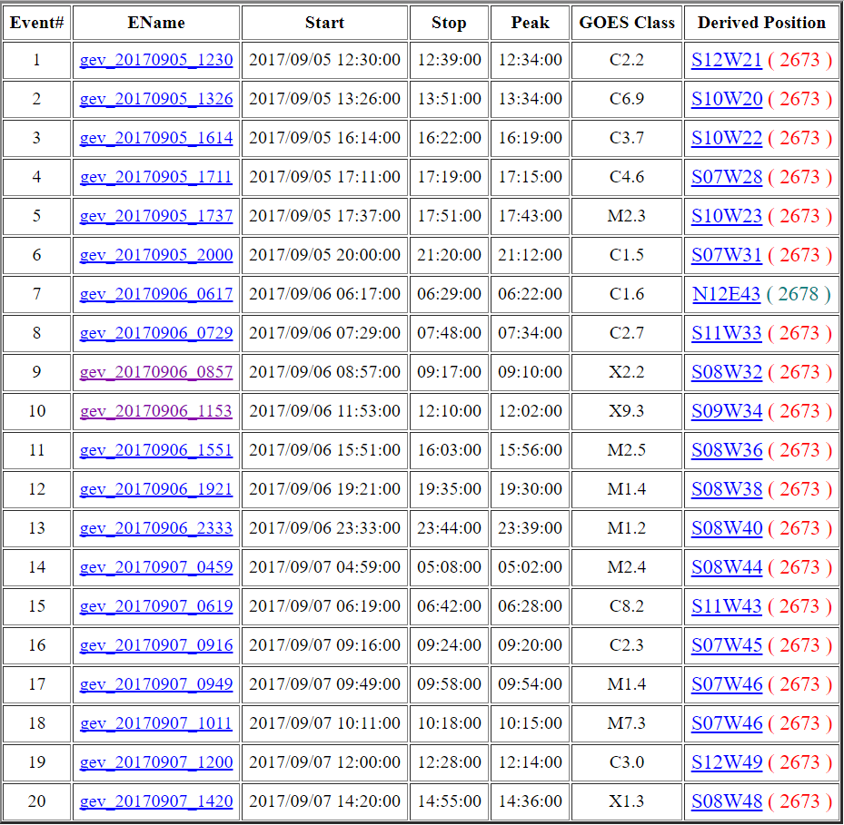
Task: Open the gev_20170907_0619 event link
Action: click(x=156, y=605)
